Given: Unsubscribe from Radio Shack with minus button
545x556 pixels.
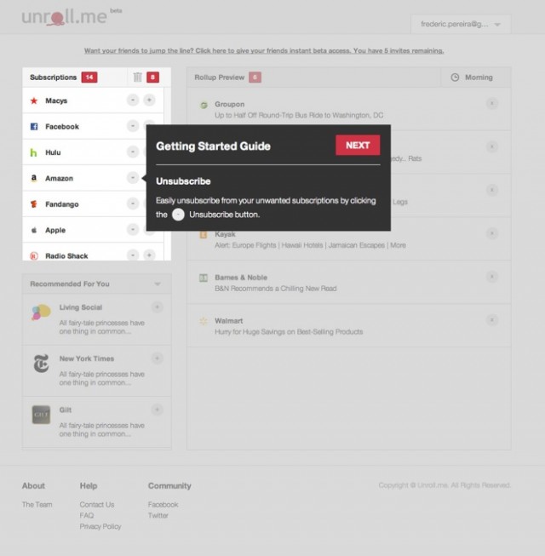Looking at the screenshot, I should pos(133,255).
